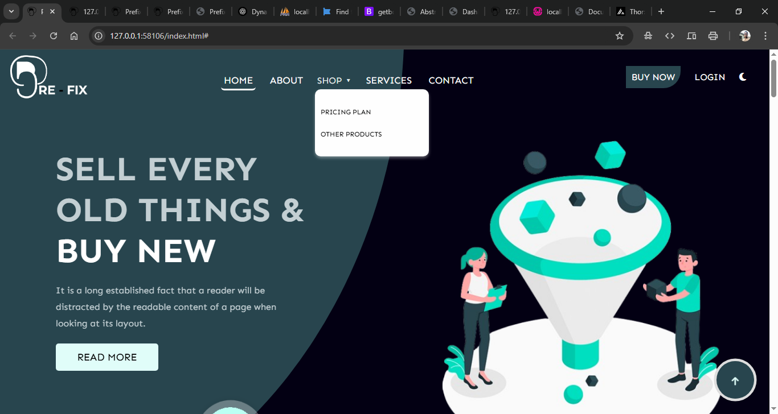This screenshot has width=778, height=414.
Task: Open the profile avatar menu
Action: (745, 36)
